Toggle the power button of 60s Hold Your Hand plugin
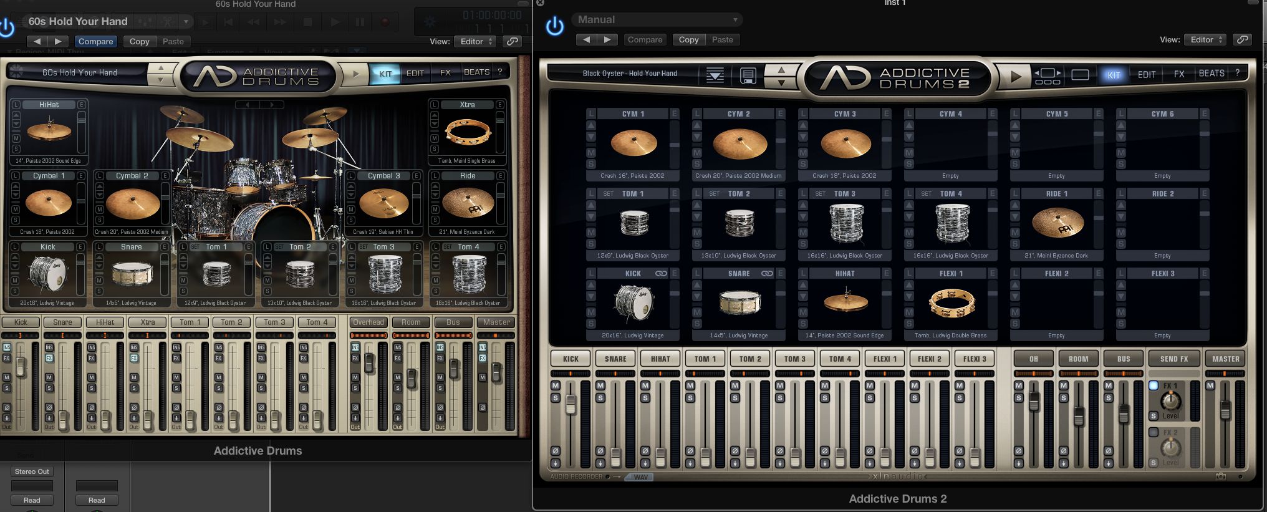The width and height of the screenshot is (1267, 512). (x=7, y=27)
